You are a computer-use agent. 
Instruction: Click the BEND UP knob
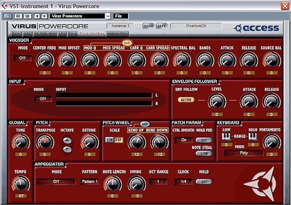(x=137, y=142)
